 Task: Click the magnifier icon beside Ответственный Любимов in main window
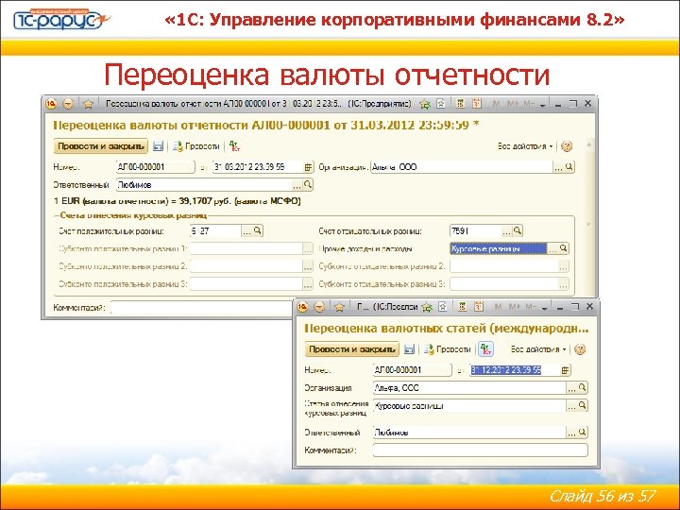pyautogui.click(x=308, y=185)
